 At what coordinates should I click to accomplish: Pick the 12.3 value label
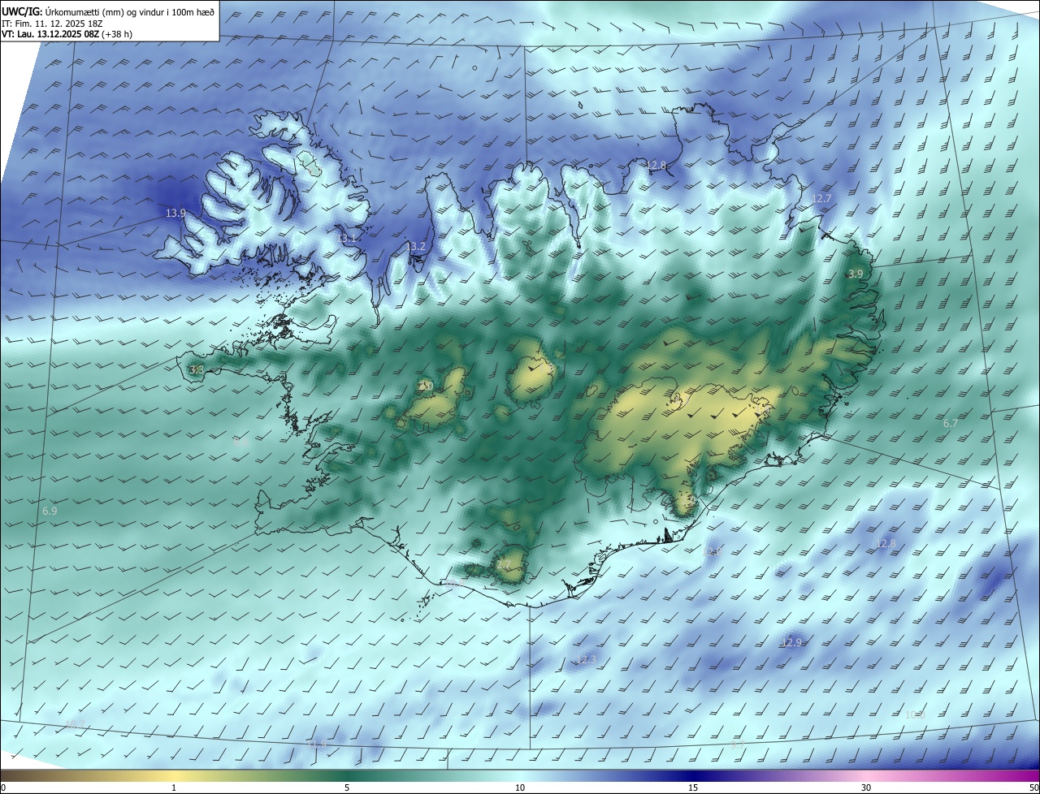coord(586,660)
